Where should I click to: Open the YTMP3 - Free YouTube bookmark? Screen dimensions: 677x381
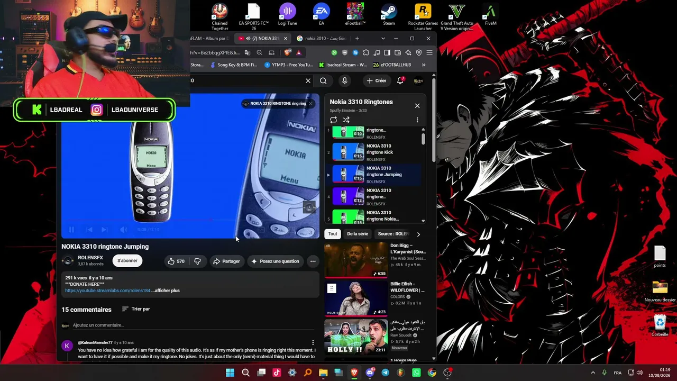coord(288,65)
